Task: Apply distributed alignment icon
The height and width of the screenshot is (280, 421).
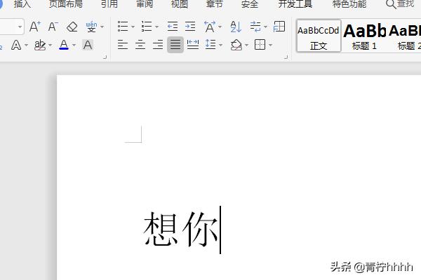Action: tap(193, 45)
